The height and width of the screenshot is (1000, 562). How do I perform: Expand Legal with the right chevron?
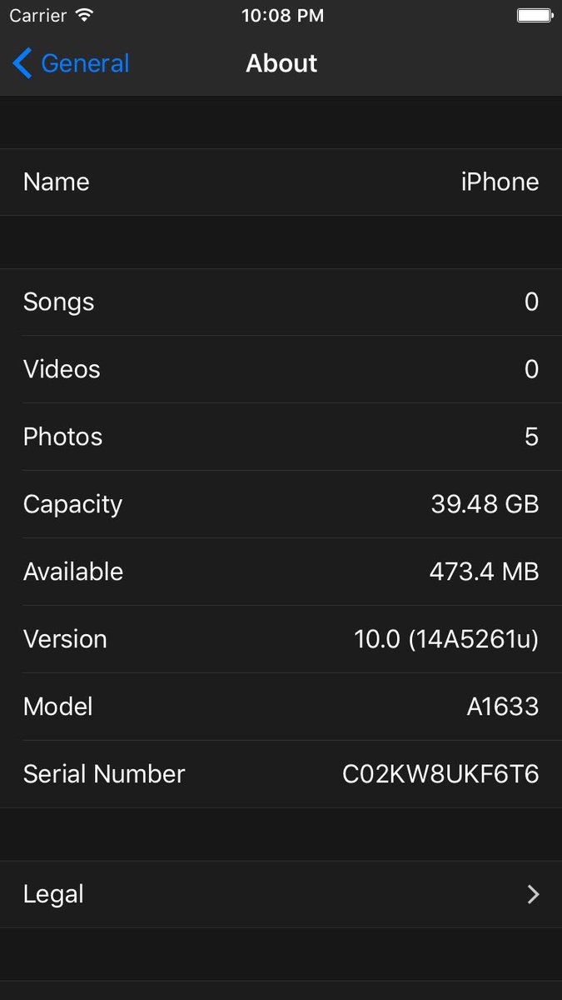(533, 894)
